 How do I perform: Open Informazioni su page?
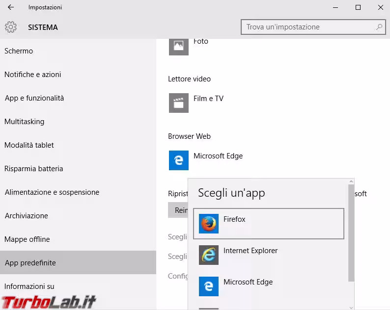pyautogui.click(x=78, y=286)
